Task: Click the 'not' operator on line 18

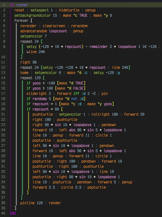Action: click(x=74, y=99)
